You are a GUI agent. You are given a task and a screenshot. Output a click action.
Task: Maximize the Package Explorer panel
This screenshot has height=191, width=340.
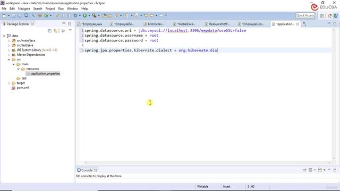[70, 23]
